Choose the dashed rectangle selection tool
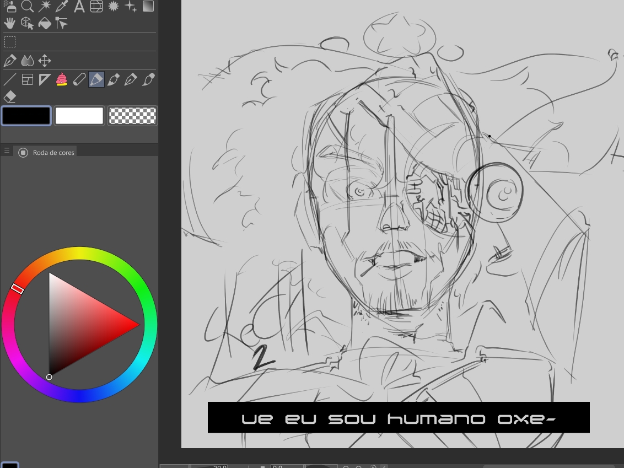Image resolution: width=624 pixels, height=468 pixels. [10, 42]
